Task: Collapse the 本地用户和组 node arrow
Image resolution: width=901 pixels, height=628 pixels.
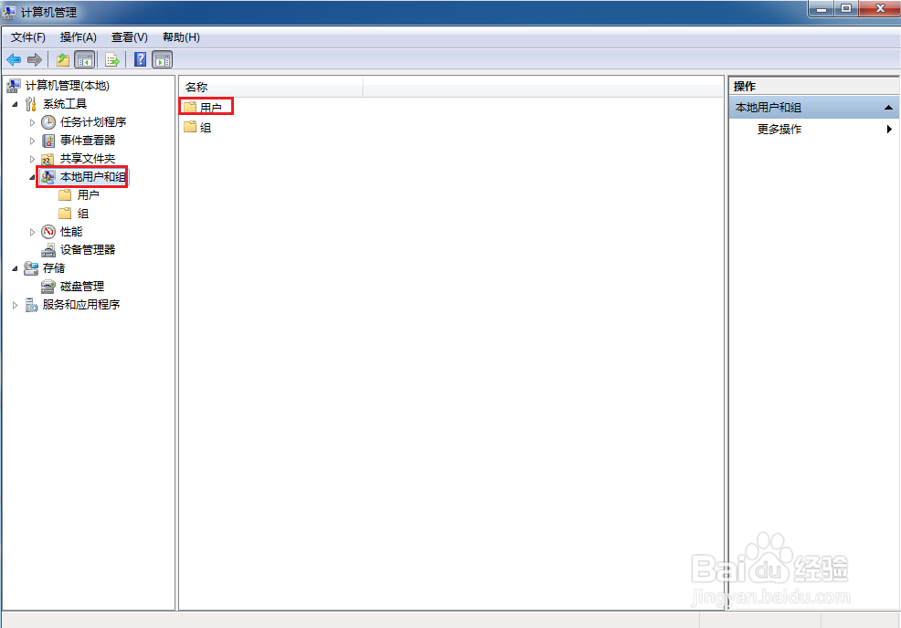Action: (32, 177)
